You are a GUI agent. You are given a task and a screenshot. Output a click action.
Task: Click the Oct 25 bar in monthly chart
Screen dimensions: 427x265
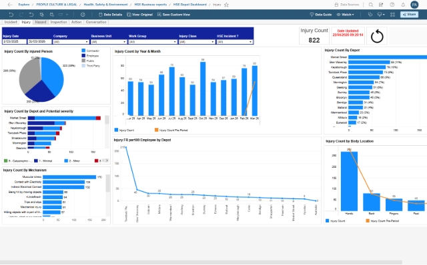(203, 89)
